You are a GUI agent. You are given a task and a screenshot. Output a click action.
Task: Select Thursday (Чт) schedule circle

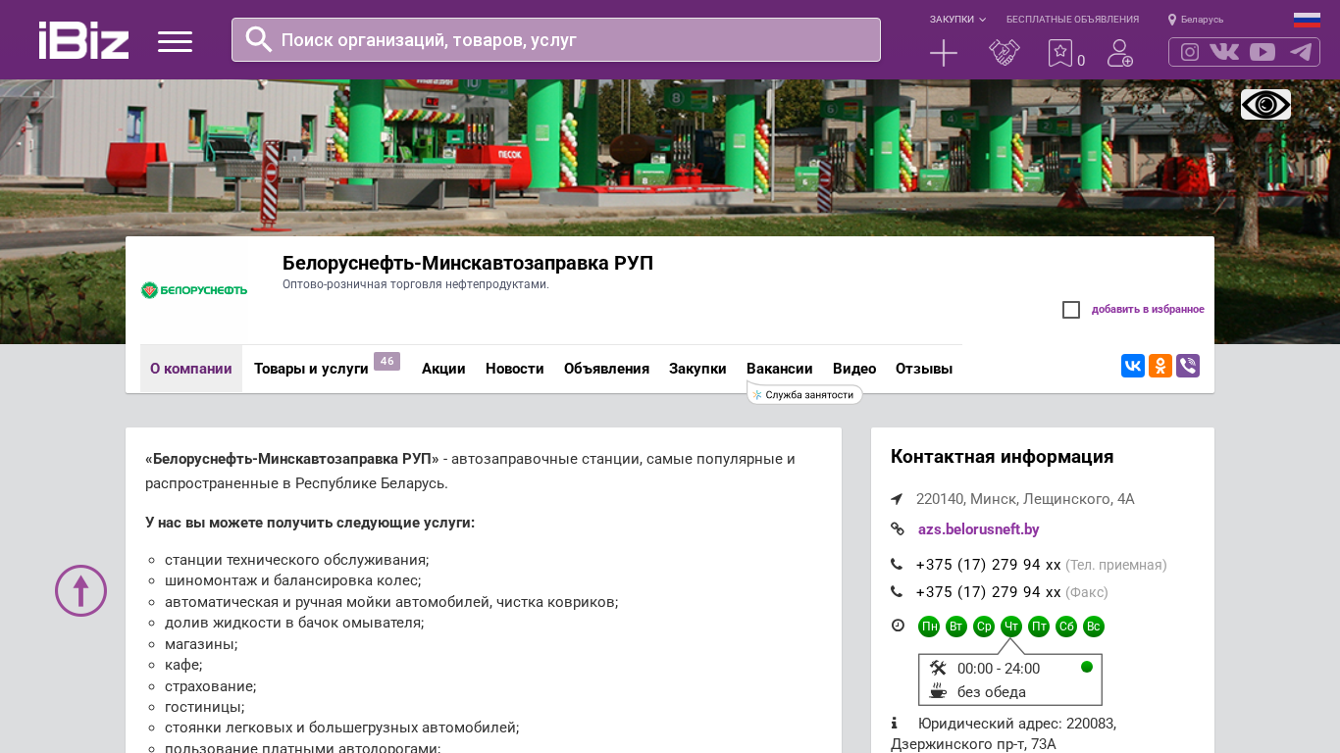pos(1011,627)
